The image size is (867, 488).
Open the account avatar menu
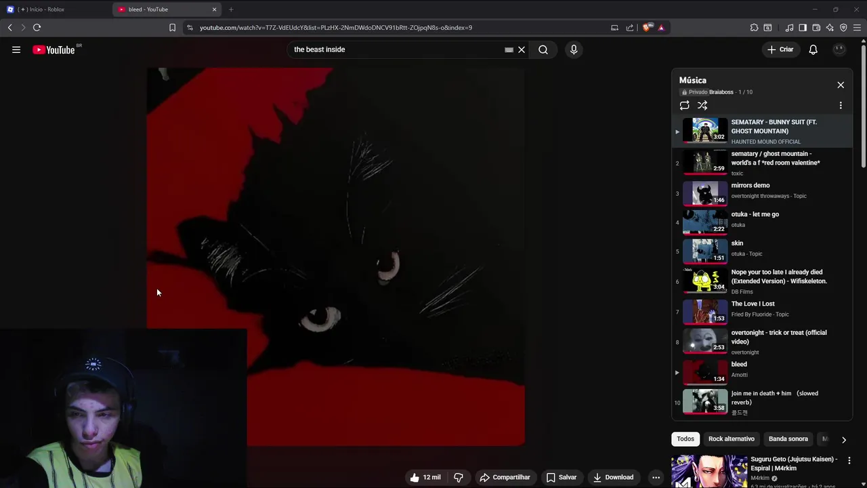coord(839,49)
